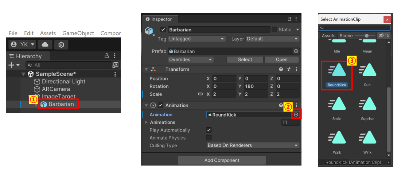Open the Tag dropdown showing Untagged
This screenshot has width=401, height=176.
[197, 39]
